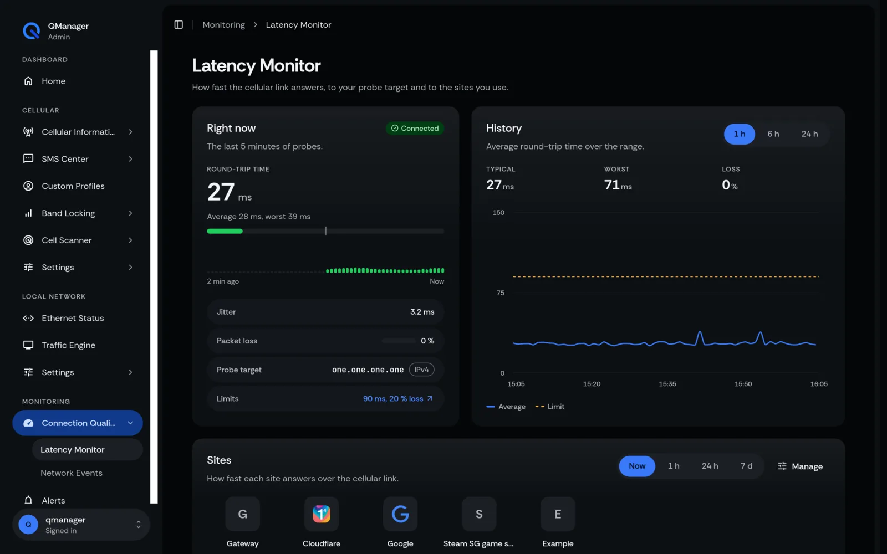Click the Jitter 3.2 ms value

(422, 312)
